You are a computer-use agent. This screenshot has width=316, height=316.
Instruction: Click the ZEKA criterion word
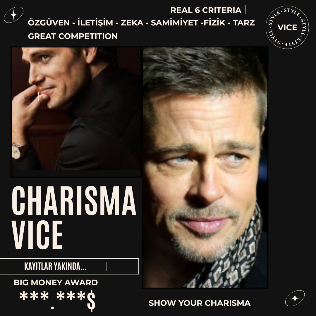[132, 23]
